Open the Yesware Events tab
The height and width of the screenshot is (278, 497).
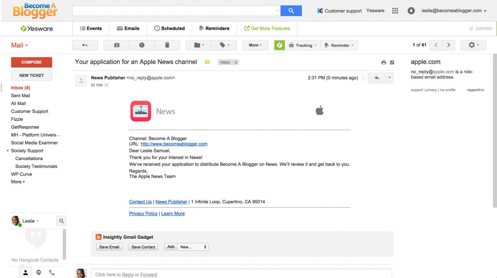tap(91, 29)
